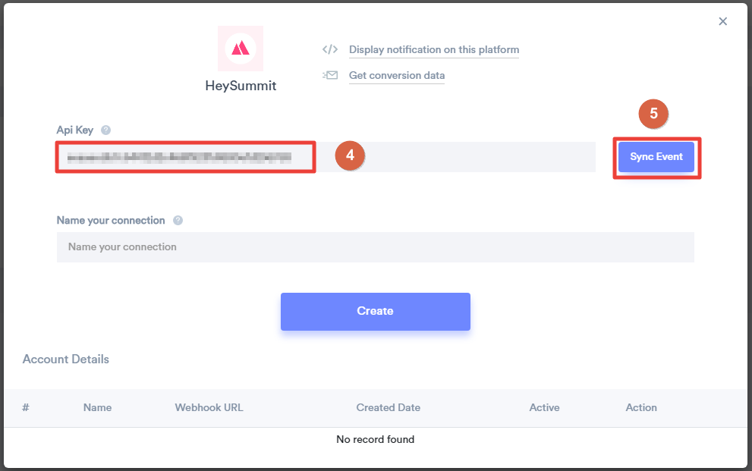752x471 pixels.
Task: Open the Api Key help icon
Action: [x=106, y=130]
